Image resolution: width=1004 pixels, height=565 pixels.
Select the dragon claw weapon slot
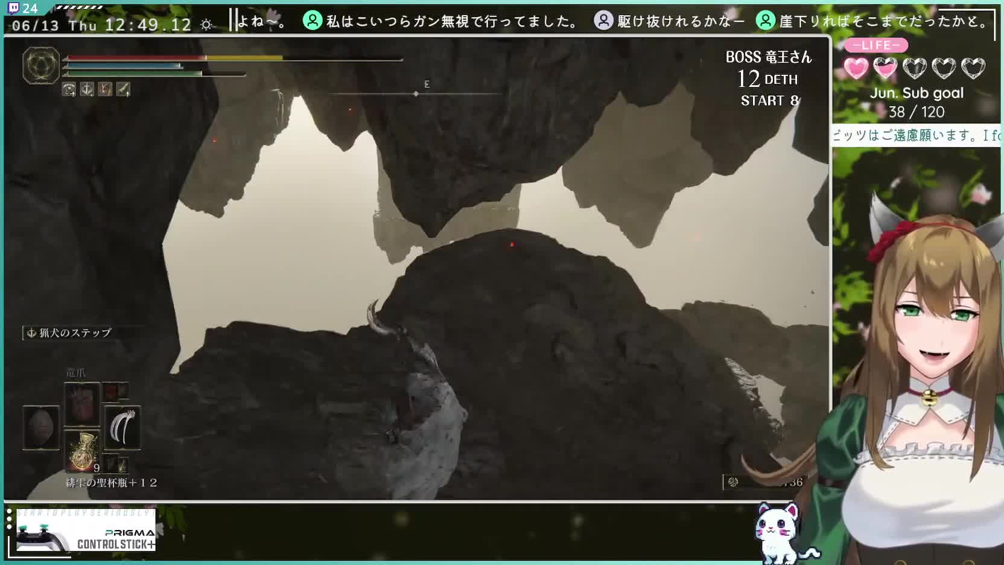(122, 428)
